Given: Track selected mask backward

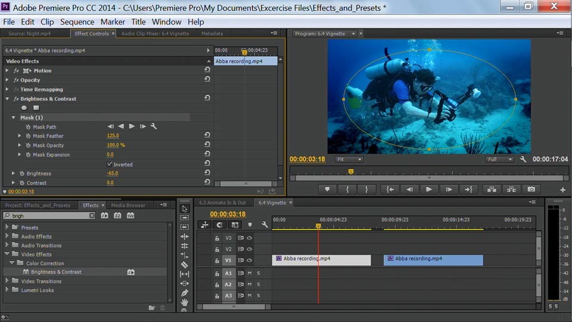Looking at the screenshot, I should click(x=121, y=126).
